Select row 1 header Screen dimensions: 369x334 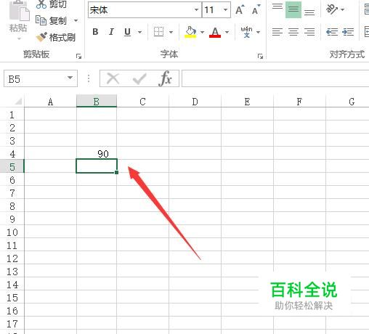point(12,115)
